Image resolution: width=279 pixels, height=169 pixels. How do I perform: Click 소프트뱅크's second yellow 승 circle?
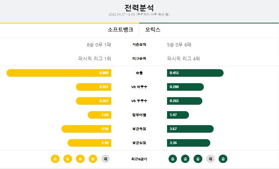point(68,159)
